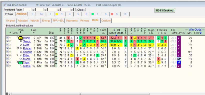This screenshot has width=205, height=95.
Task: Sort by the Supp. LS column header
Action: [x=151, y=31]
